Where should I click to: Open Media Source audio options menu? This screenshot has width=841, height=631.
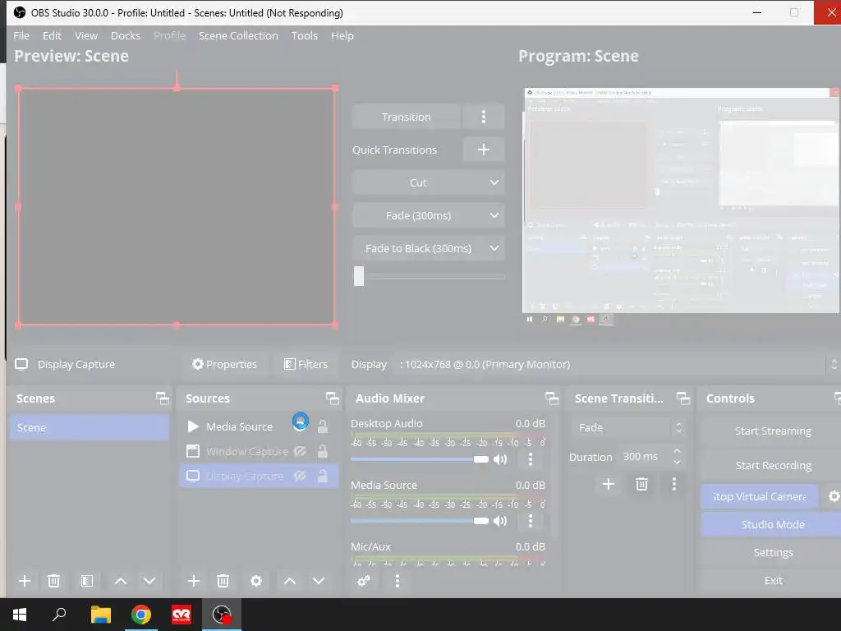tap(531, 520)
